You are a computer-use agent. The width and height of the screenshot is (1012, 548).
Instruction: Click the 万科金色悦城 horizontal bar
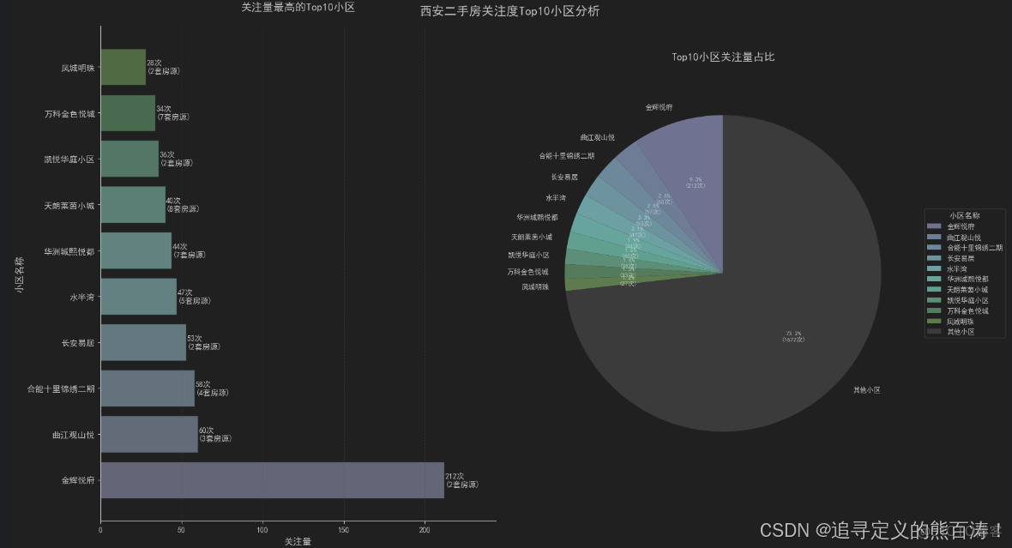coord(128,113)
